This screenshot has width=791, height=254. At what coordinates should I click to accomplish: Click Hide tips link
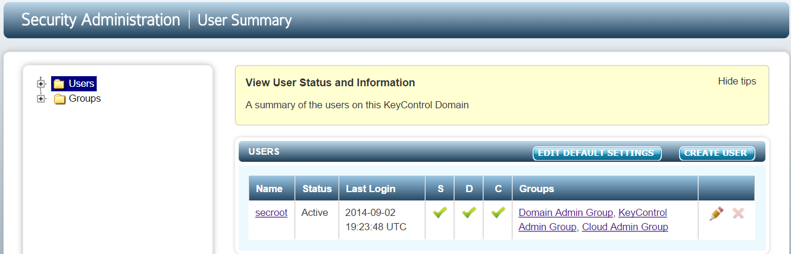click(737, 81)
